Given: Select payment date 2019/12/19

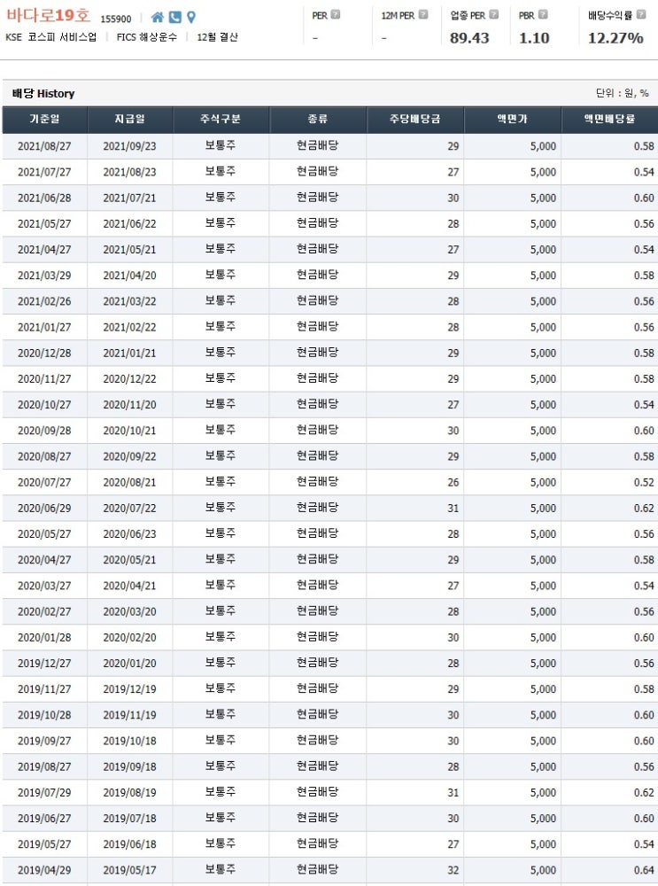Looking at the screenshot, I should [130, 689].
